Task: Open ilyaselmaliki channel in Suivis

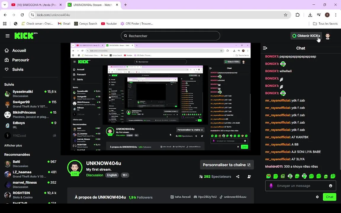Action: (x=30, y=94)
